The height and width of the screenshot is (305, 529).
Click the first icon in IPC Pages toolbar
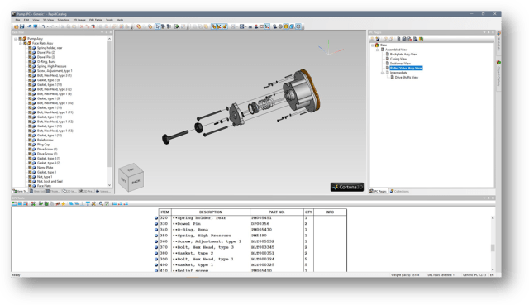coord(372,39)
